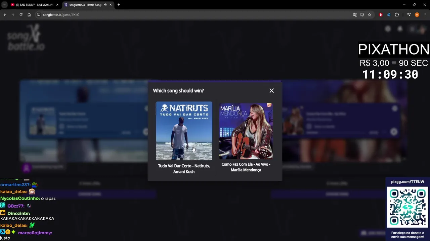Restore down the browser window
The height and width of the screenshot is (241, 430).
pyautogui.click(x=414, y=5)
